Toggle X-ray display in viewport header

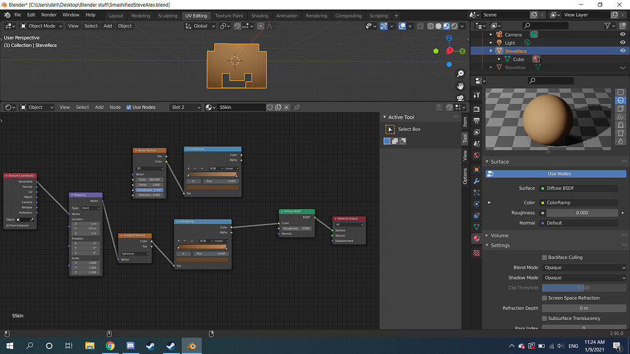click(420, 26)
